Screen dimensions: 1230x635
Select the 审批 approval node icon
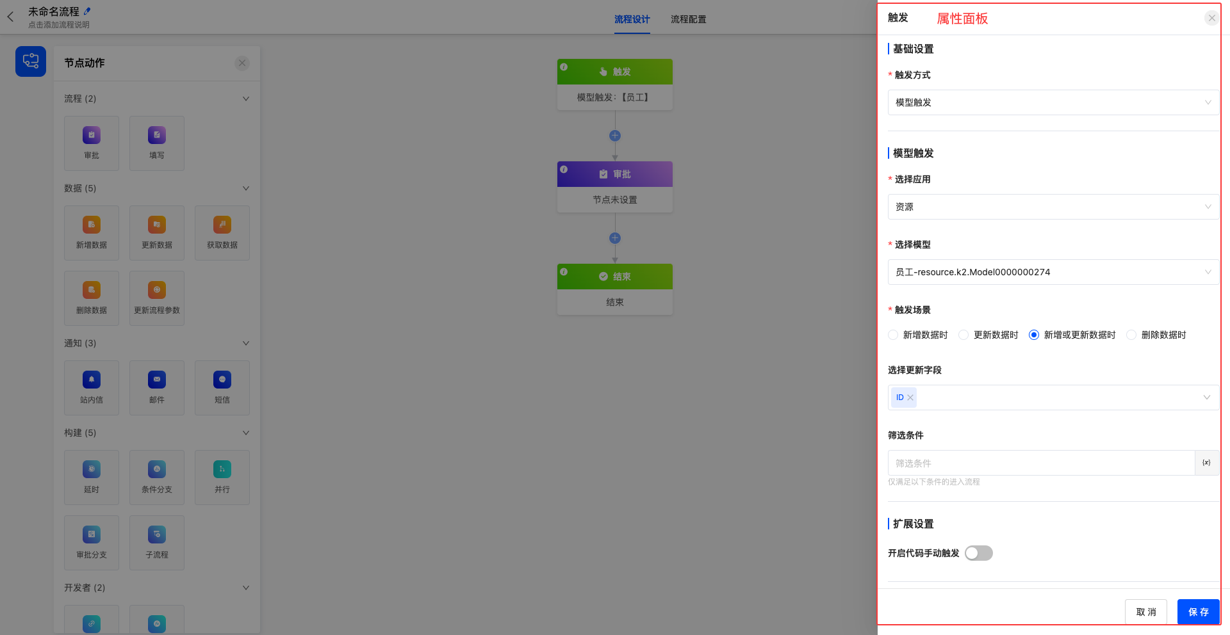coord(92,136)
